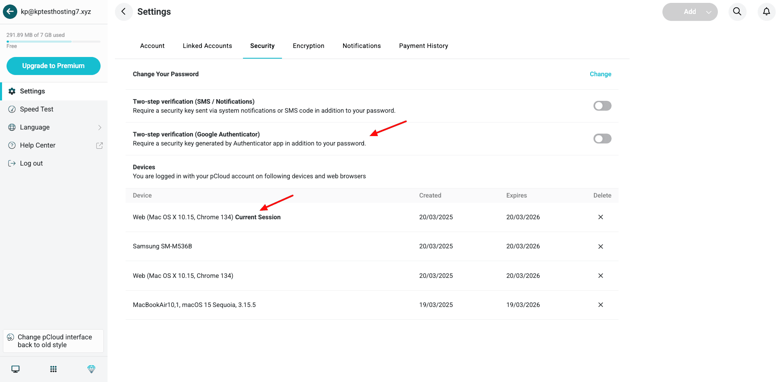Enable SMS two-step verification toggle

[x=602, y=106]
